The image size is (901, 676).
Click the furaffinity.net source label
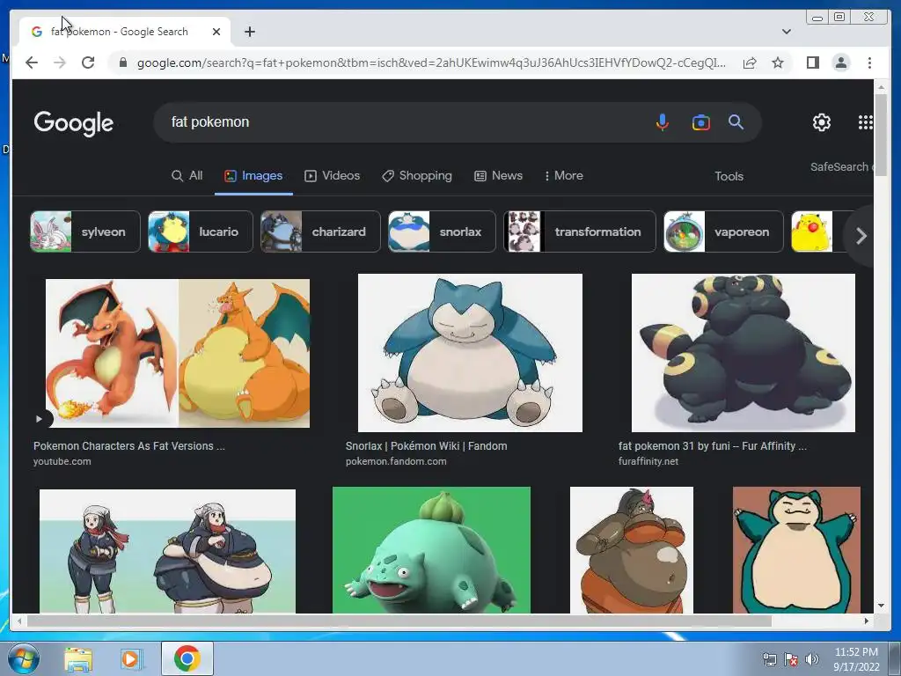click(648, 461)
